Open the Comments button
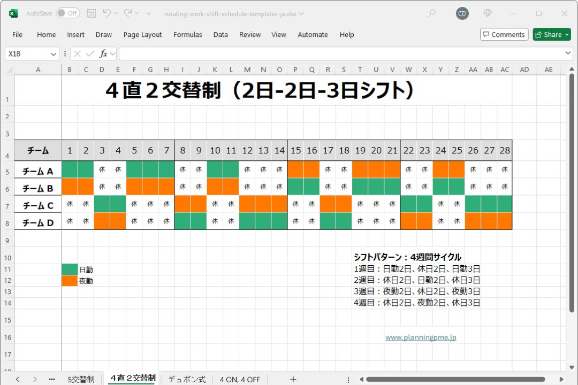Image resolution: width=578 pixels, height=385 pixels. 504,35
